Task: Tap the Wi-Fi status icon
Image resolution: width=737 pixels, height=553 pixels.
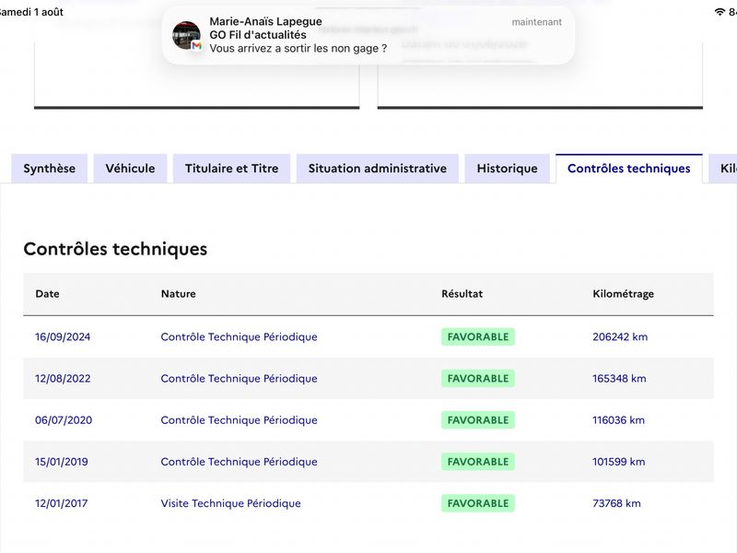Action: tap(719, 12)
